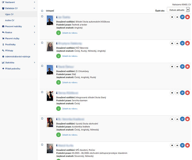Click green recruit icon for Technik a tester candidate

click(x=58, y=32)
